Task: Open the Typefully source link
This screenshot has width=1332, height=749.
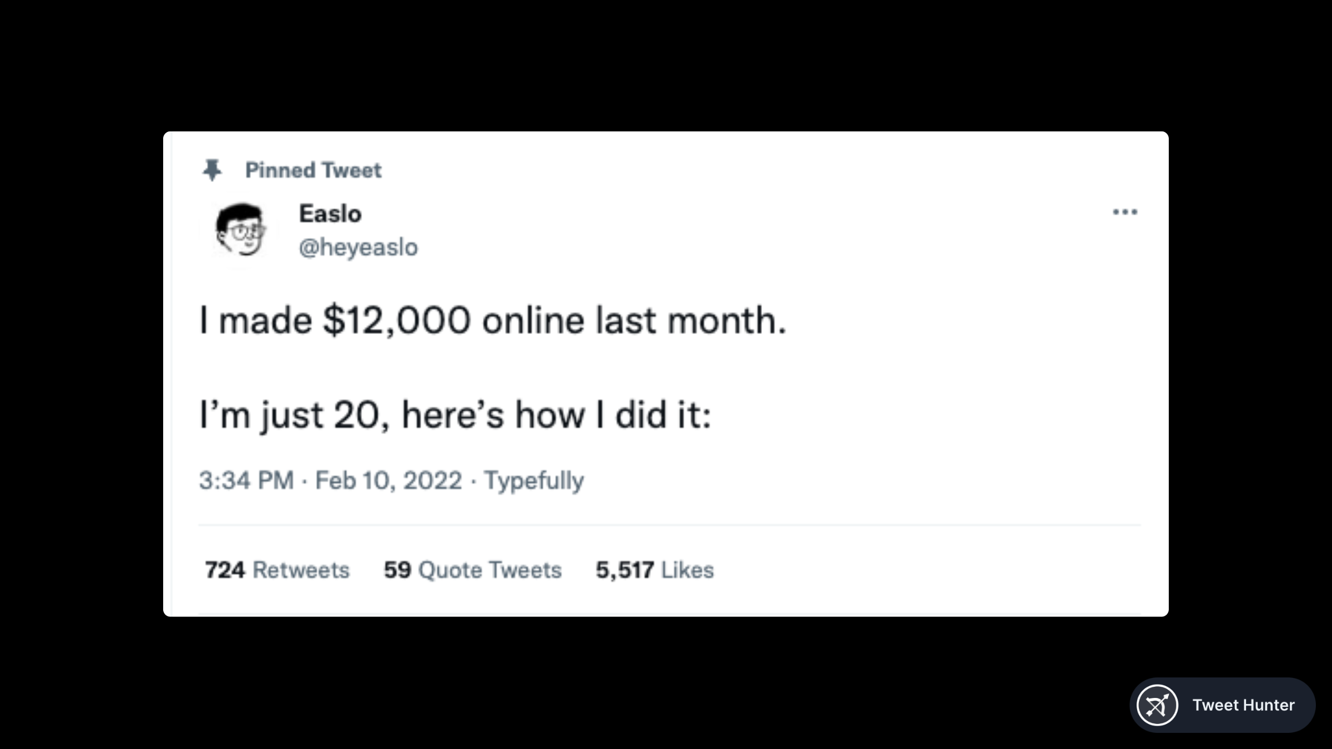Action: click(x=534, y=480)
